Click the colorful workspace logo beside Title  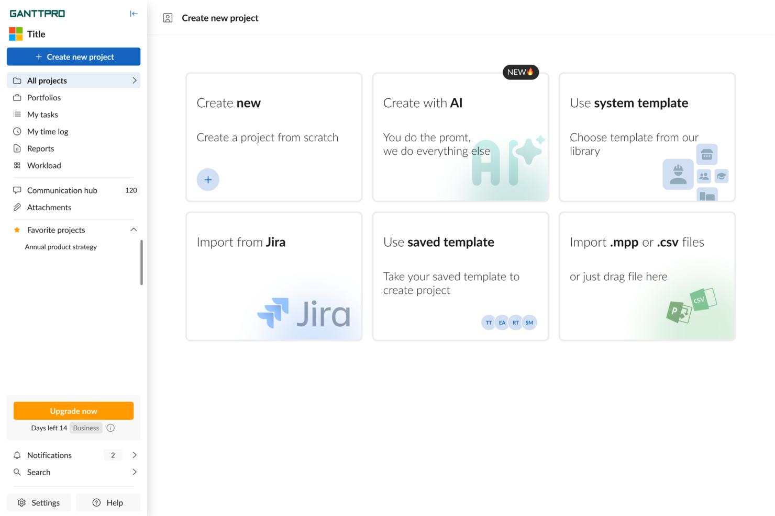(x=16, y=34)
